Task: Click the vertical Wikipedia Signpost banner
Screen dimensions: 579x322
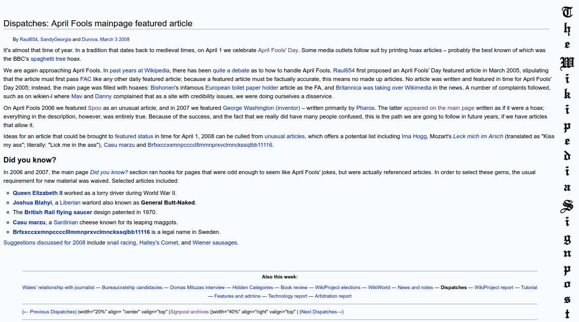Action: (x=567, y=162)
